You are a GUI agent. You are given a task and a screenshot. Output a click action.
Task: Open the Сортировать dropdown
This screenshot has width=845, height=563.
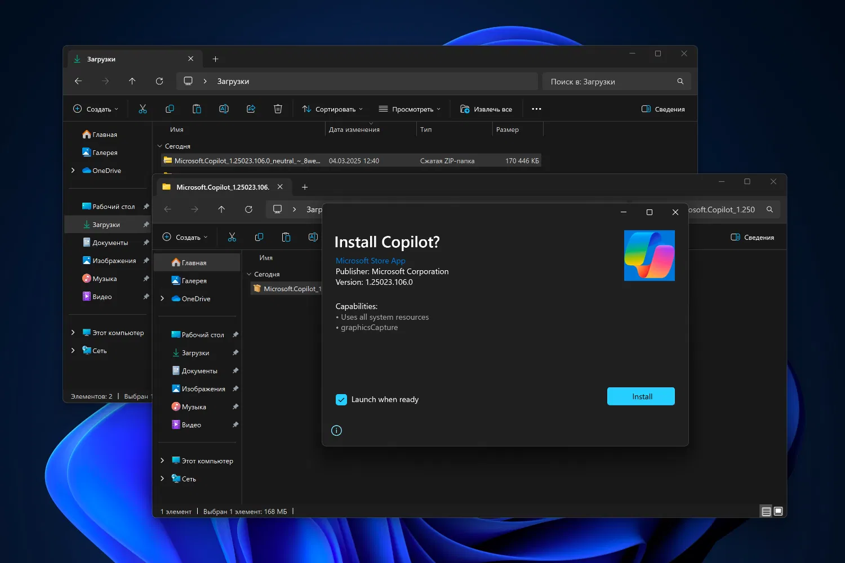332,109
